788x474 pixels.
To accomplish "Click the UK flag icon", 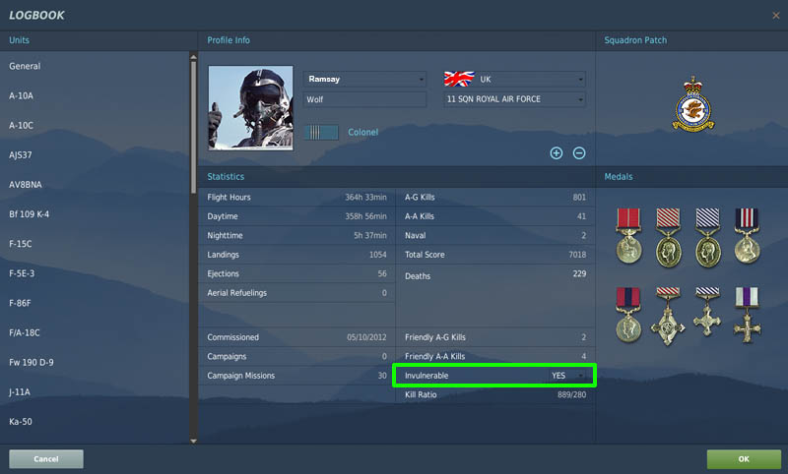I will (459, 79).
